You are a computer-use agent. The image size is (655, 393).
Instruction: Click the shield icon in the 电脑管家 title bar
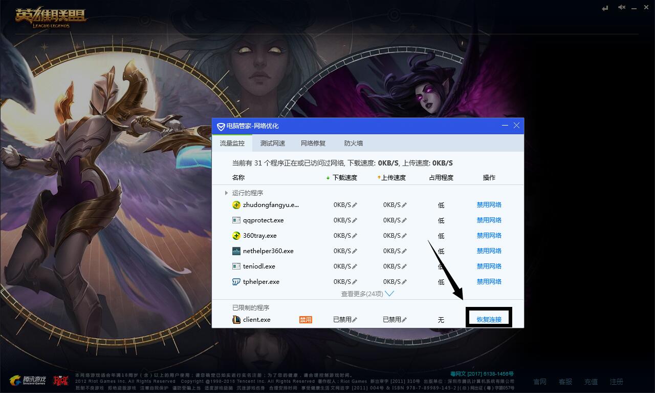221,126
